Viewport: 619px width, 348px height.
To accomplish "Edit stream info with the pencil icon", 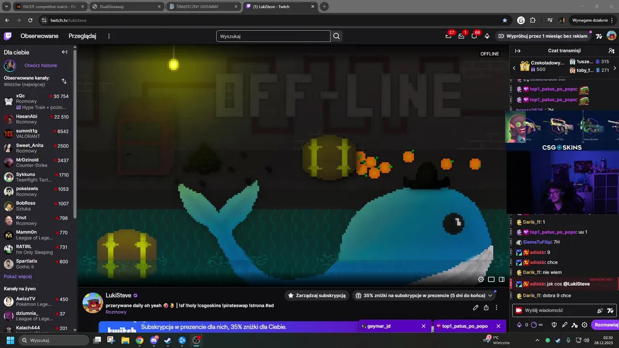I will [475, 307].
